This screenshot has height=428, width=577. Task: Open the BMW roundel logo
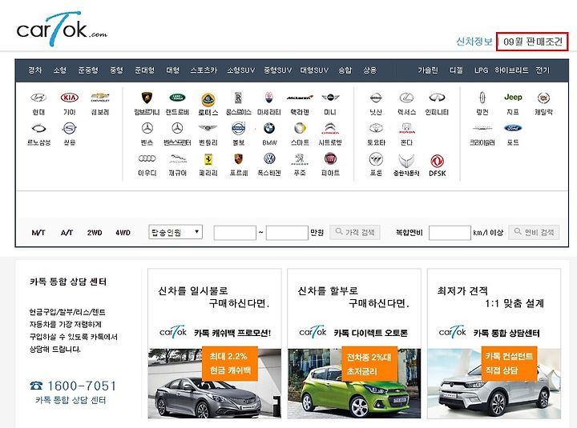(269, 128)
